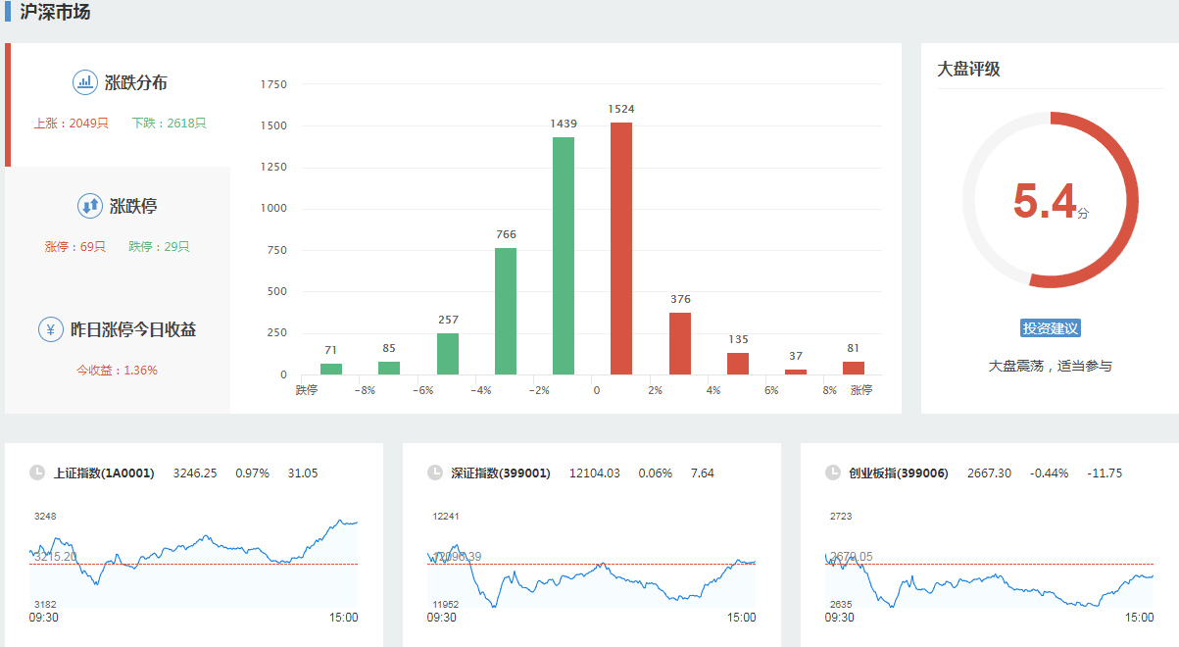Open the 创业板指(399006) link

[899, 473]
